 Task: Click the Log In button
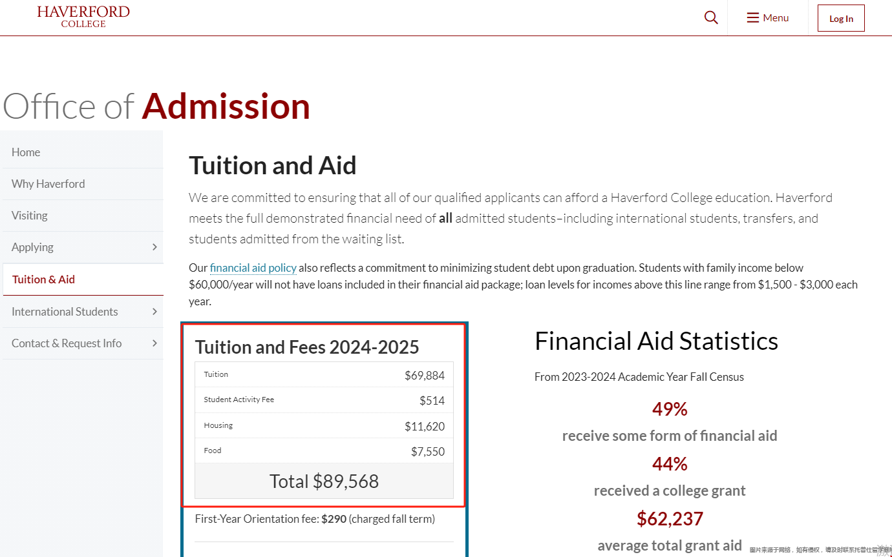pyautogui.click(x=841, y=18)
